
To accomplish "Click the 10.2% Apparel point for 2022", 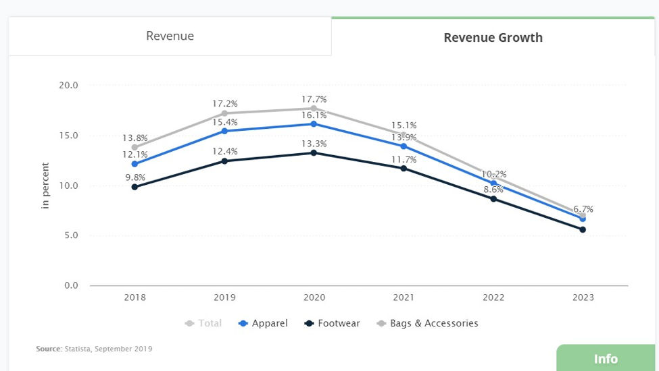I will pyautogui.click(x=493, y=183).
